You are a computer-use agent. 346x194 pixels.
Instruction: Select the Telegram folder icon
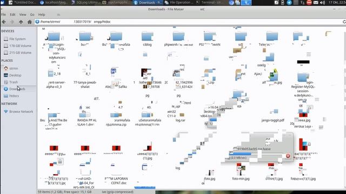272,36
